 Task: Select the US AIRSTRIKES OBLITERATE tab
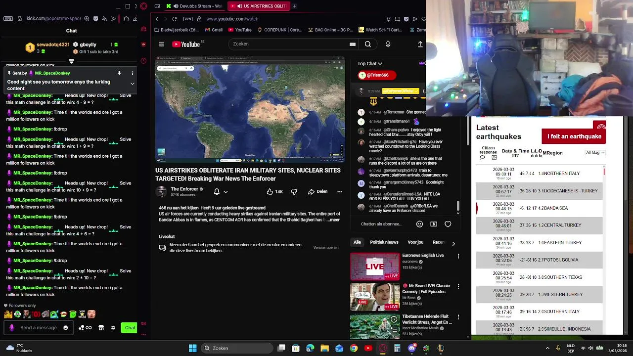point(258,6)
